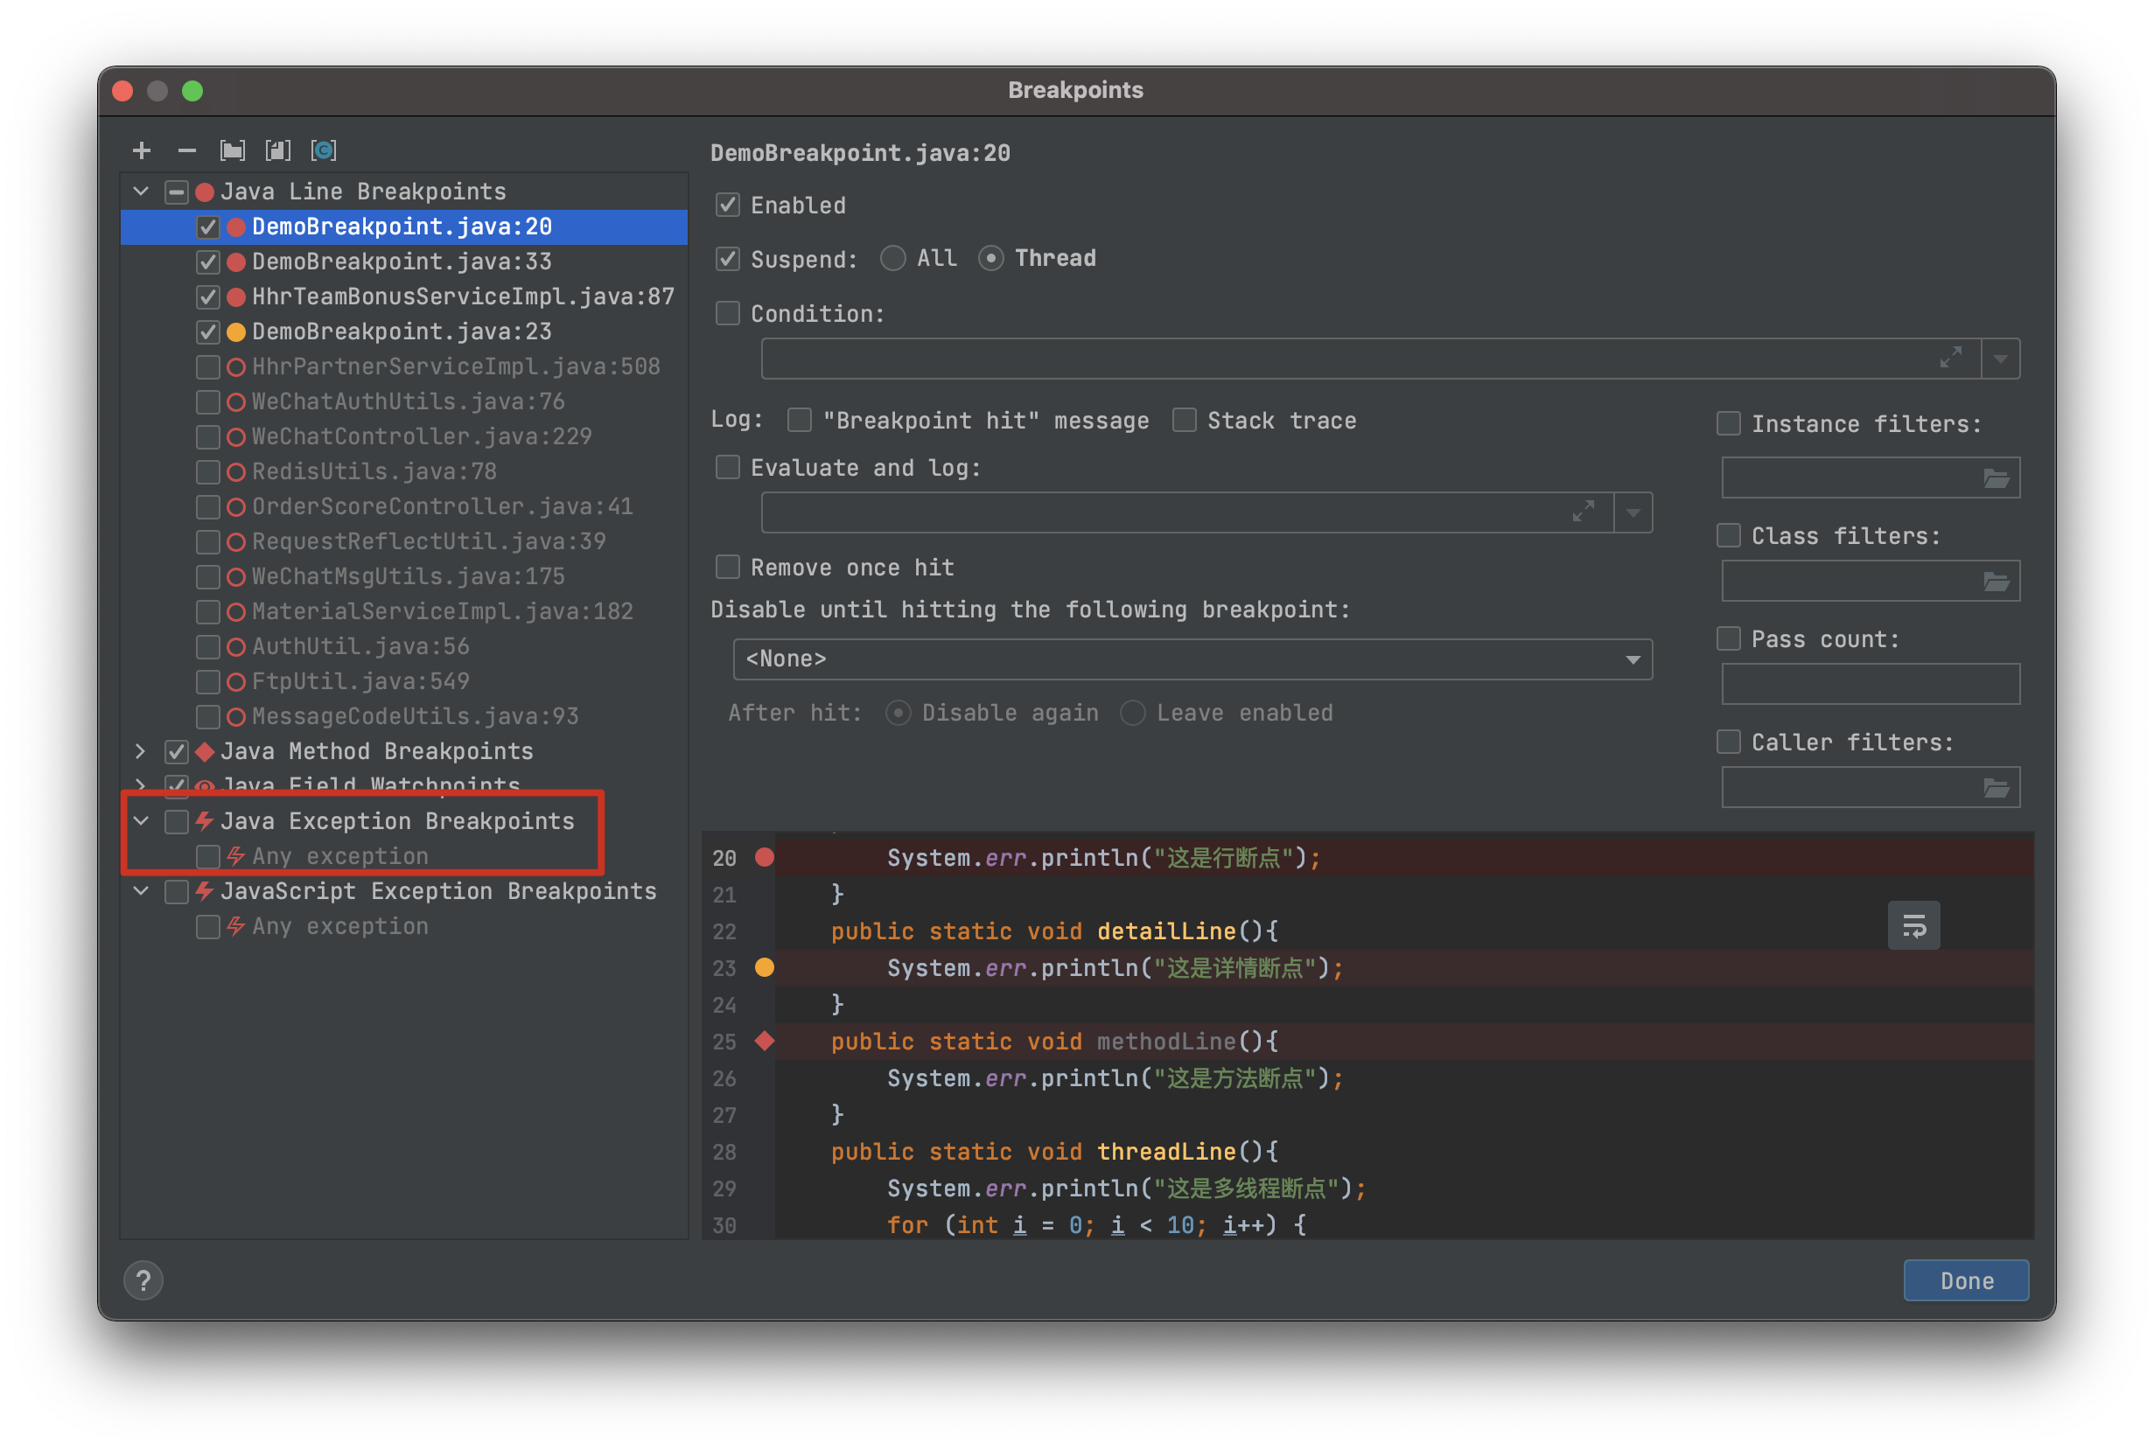
Task: Toggle the soft-wrap icon in code preview
Action: [1913, 925]
